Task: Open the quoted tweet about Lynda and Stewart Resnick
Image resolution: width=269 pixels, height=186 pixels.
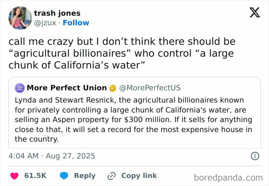Action: pyautogui.click(x=134, y=119)
